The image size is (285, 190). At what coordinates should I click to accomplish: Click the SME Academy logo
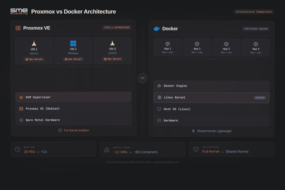(x=19, y=11)
